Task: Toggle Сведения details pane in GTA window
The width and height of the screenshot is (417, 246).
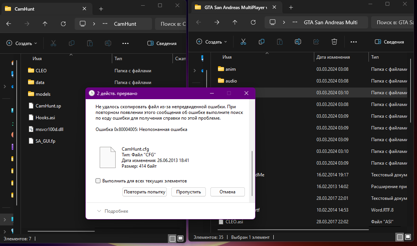Action: click(x=389, y=42)
